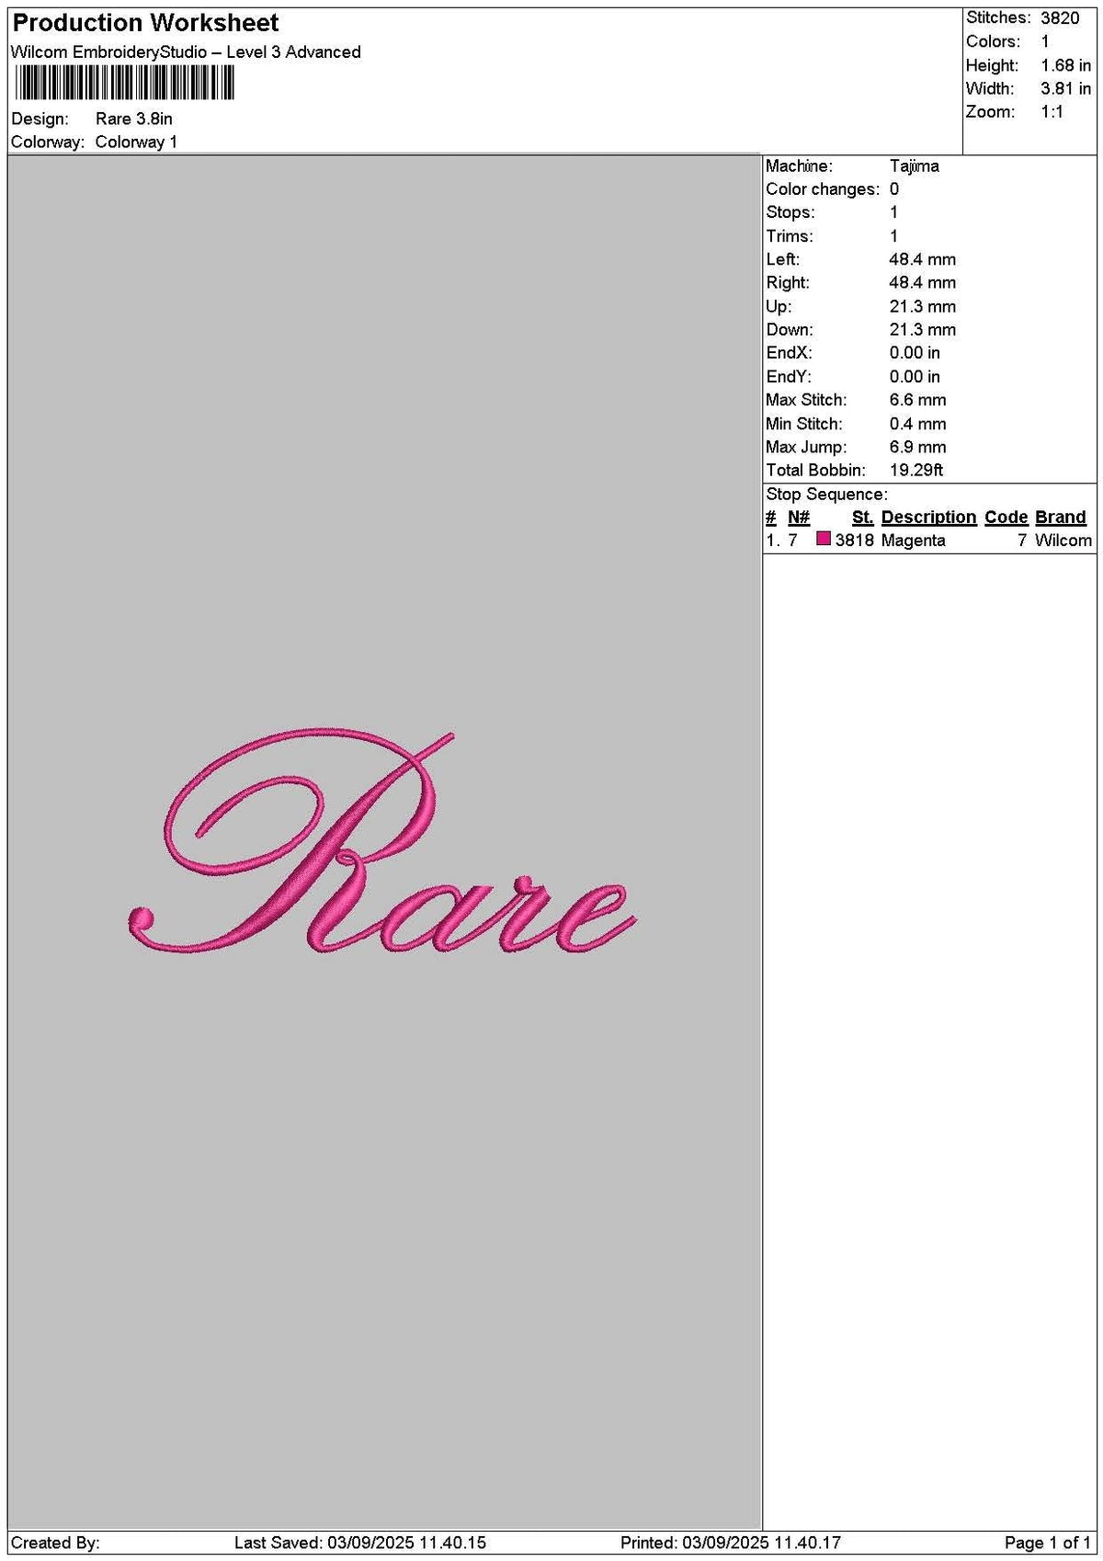Click the 'St.' column header
1103x1561 pixels.
(x=862, y=518)
